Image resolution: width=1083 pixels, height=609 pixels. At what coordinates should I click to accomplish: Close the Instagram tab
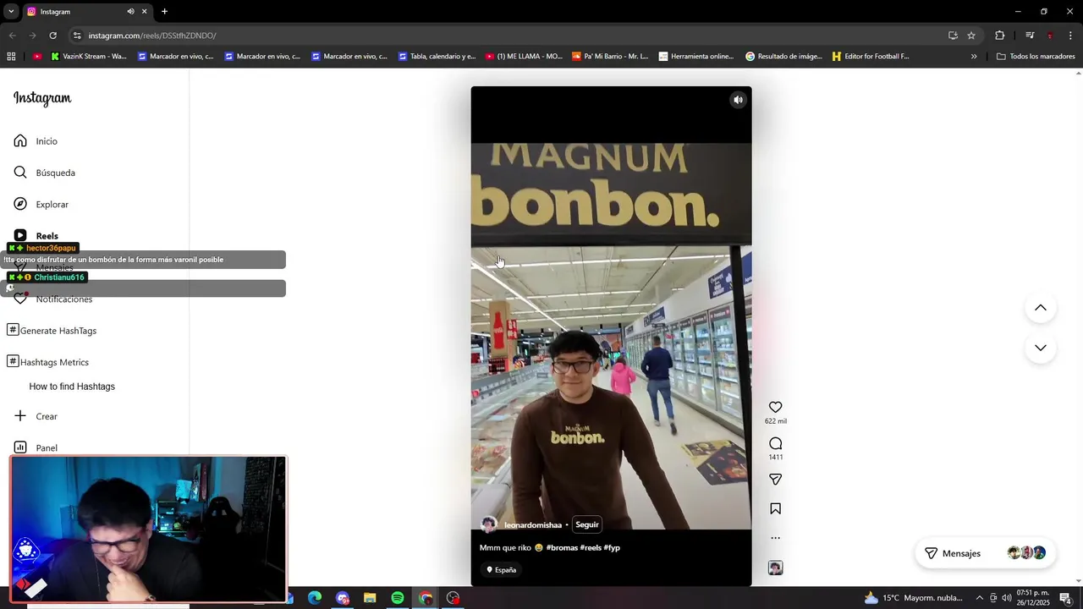(144, 12)
